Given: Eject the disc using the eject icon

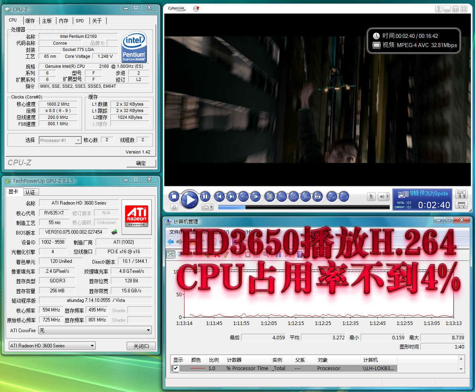Looking at the screenshot, I should pyautogui.click(x=174, y=207).
